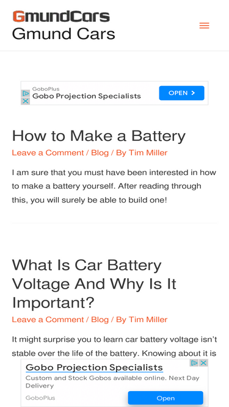Viewport: 229px width, 407px height.
Task: Click the GoboPlus label in bottom ad
Action: (40, 398)
